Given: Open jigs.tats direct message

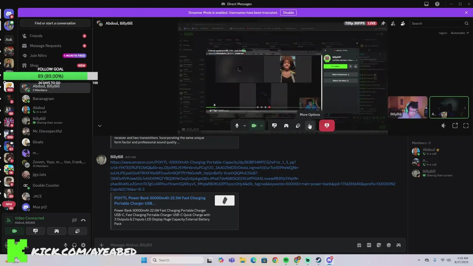Looking at the screenshot, I should point(55,174).
